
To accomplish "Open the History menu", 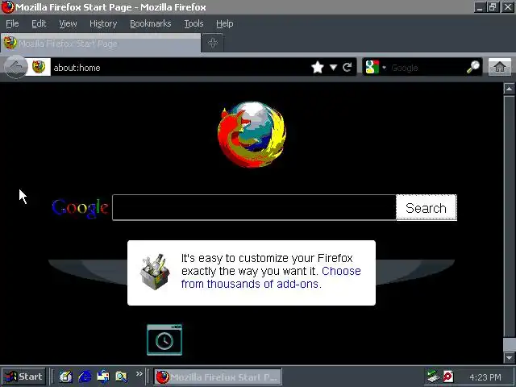I will click(103, 23).
